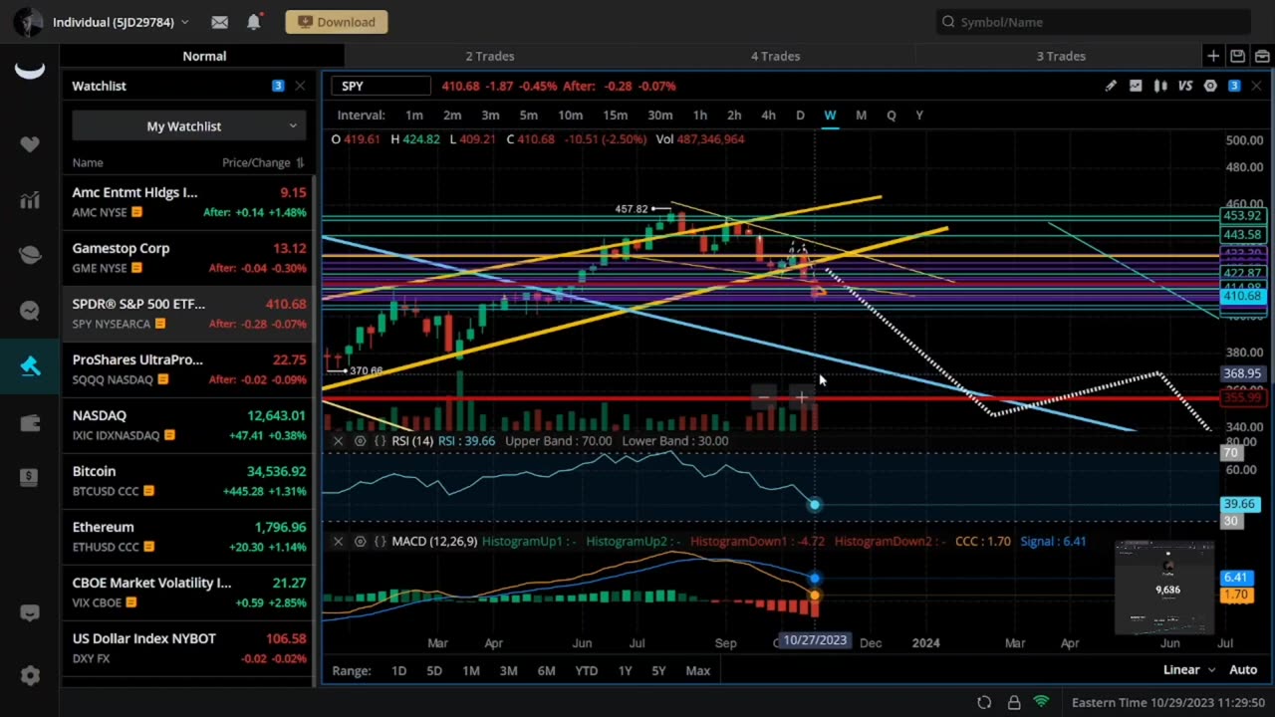
Task: Open the chart indicators icon
Action: (1136, 86)
